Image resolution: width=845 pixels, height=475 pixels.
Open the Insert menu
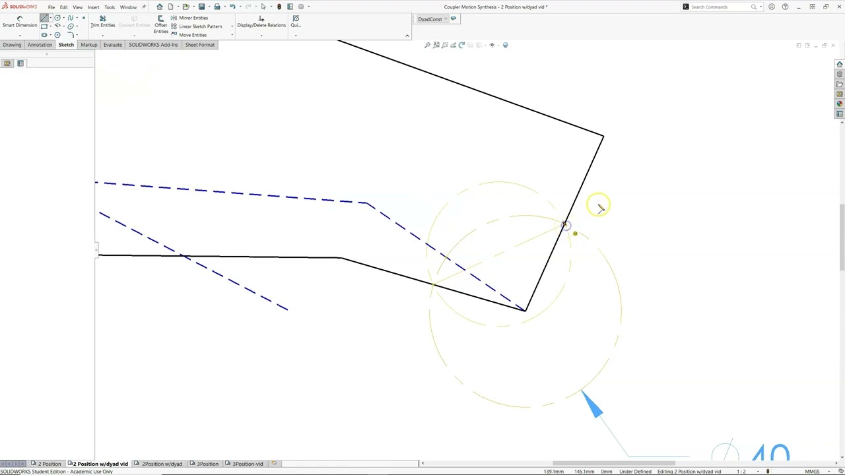pyautogui.click(x=93, y=7)
